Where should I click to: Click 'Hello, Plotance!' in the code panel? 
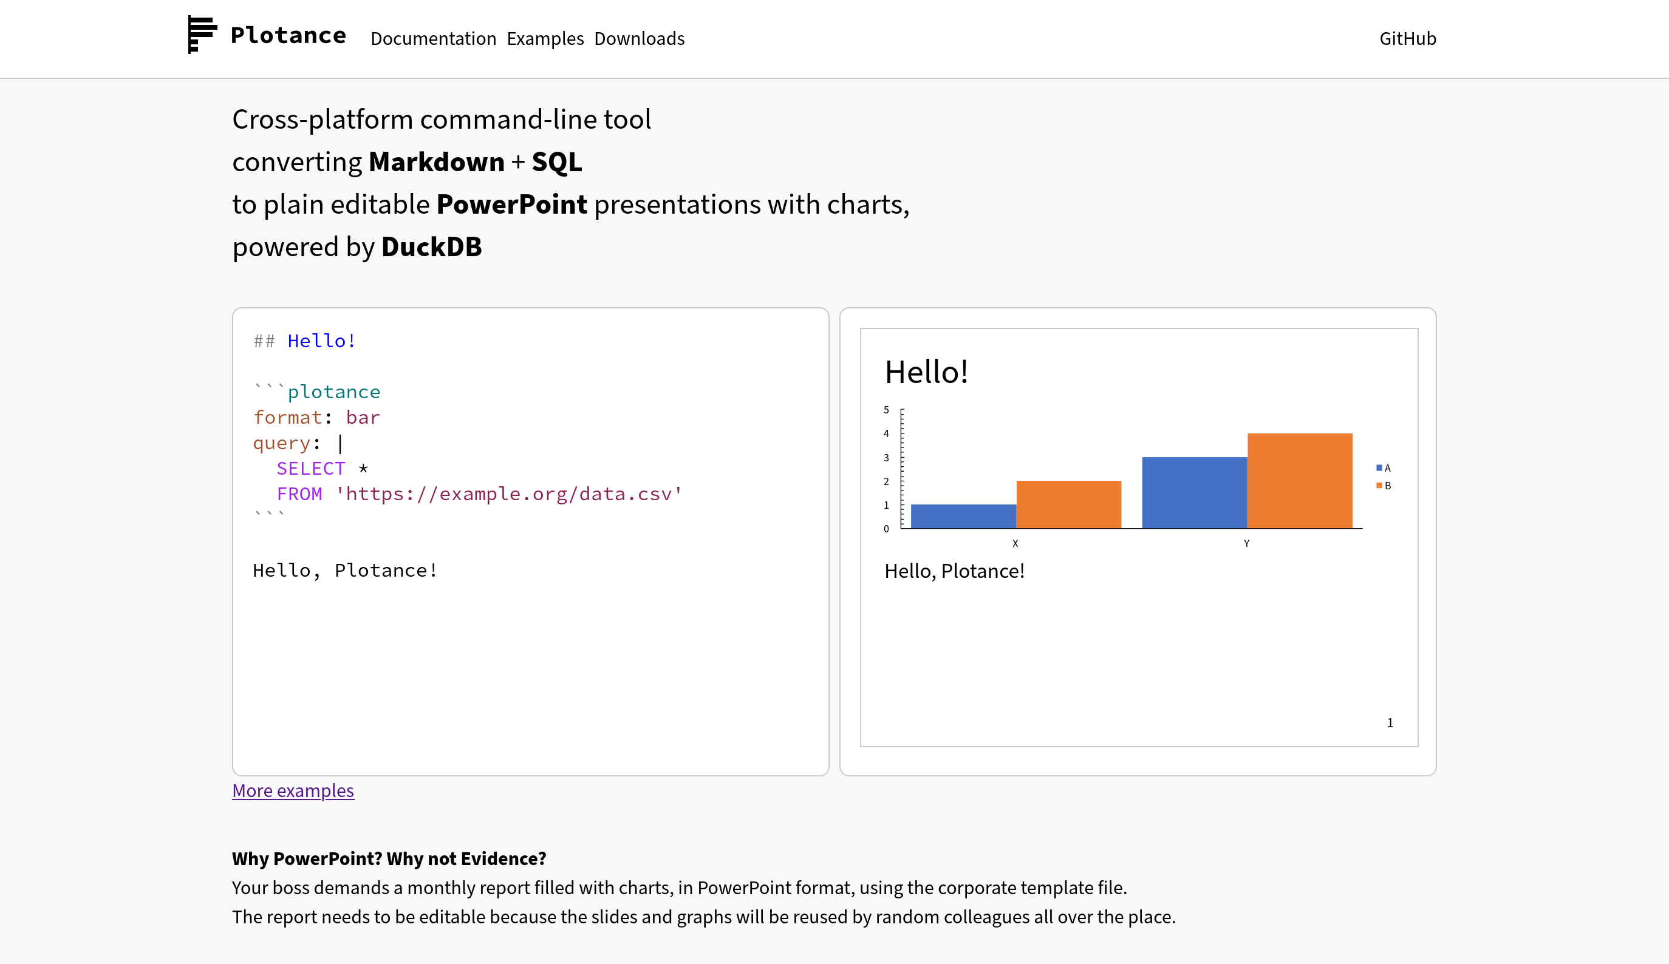pos(345,570)
